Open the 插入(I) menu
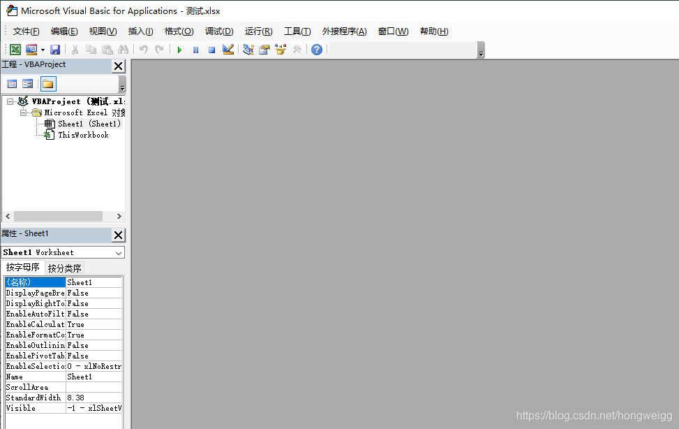Image resolution: width=679 pixels, height=429 pixels. 141,31
